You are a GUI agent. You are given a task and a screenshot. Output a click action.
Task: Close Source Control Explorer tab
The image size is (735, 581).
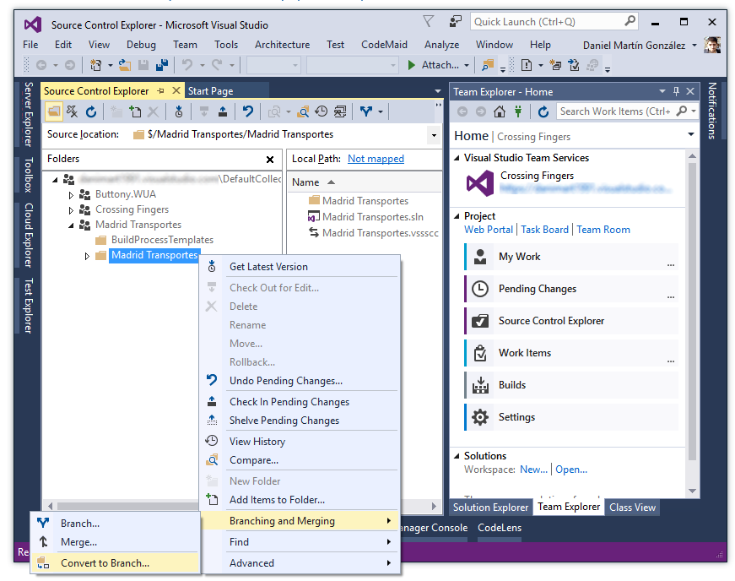click(x=176, y=90)
